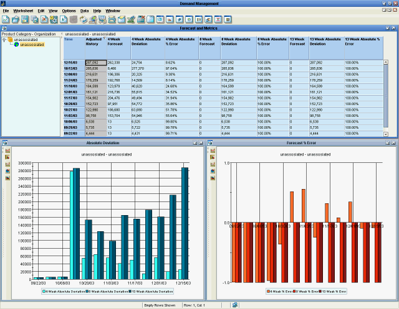399x309 pixels.
Task: Click the last toolbar window icon
Action: [228, 19]
